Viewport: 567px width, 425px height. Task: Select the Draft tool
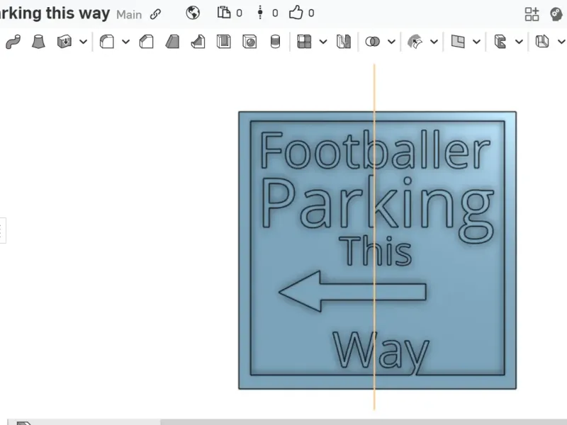pos(172,42)
